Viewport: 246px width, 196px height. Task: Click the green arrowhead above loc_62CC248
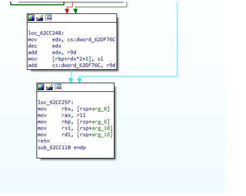tap(76, 11)
